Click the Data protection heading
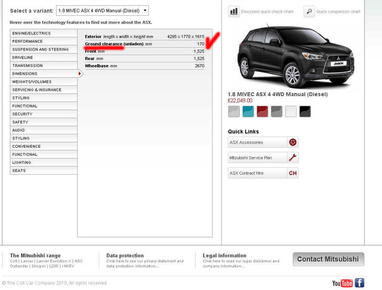The image size is (382, 290). click(x=125, y=256)
